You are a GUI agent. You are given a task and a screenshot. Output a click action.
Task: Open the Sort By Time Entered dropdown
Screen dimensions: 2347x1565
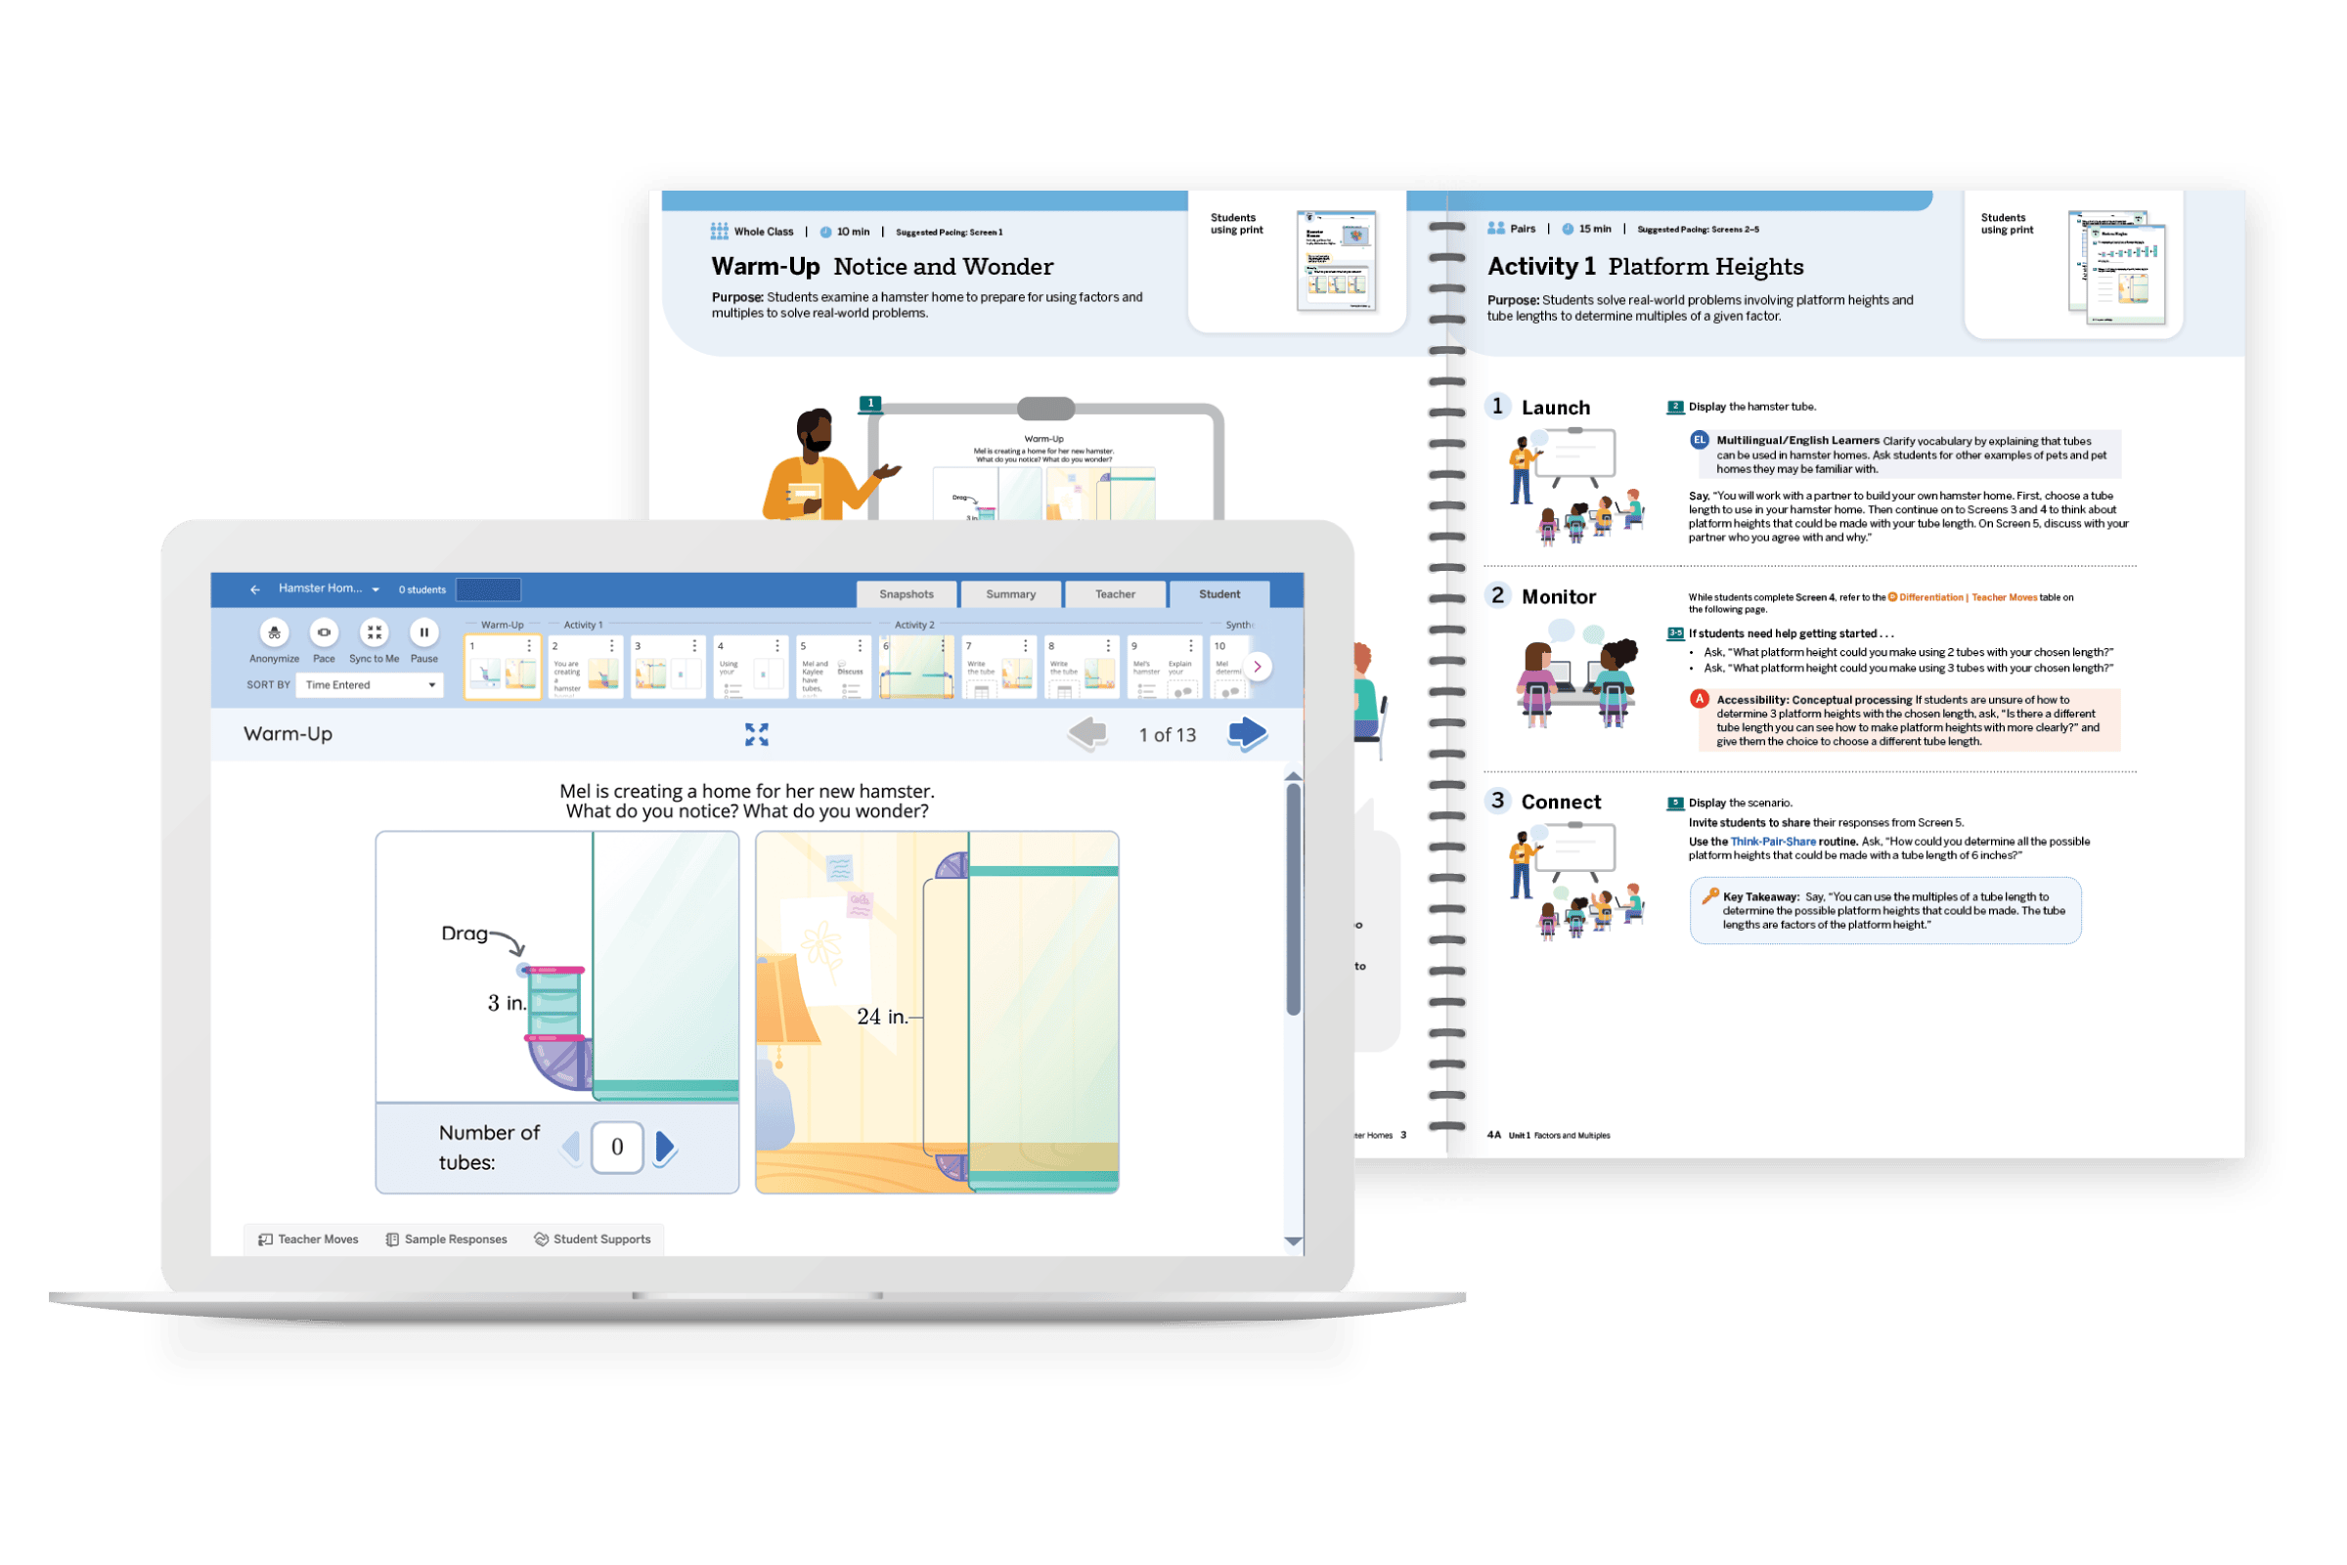[370, 684]
